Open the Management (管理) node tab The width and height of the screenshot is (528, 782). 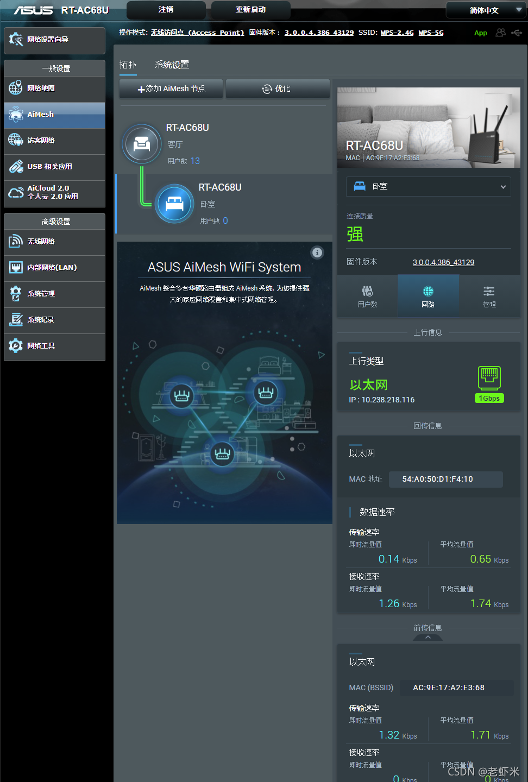(x=489, y=296)
